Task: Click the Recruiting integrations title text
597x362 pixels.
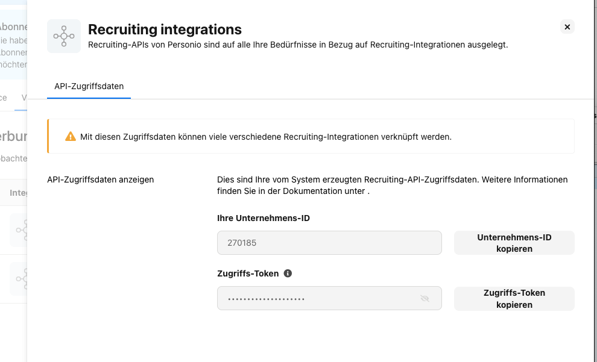Action: (165, 30)
